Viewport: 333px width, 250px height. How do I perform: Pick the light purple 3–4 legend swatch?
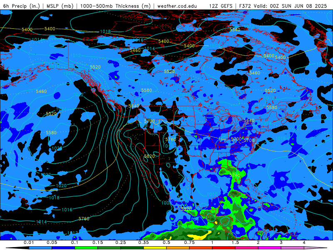tap(293, 248)
